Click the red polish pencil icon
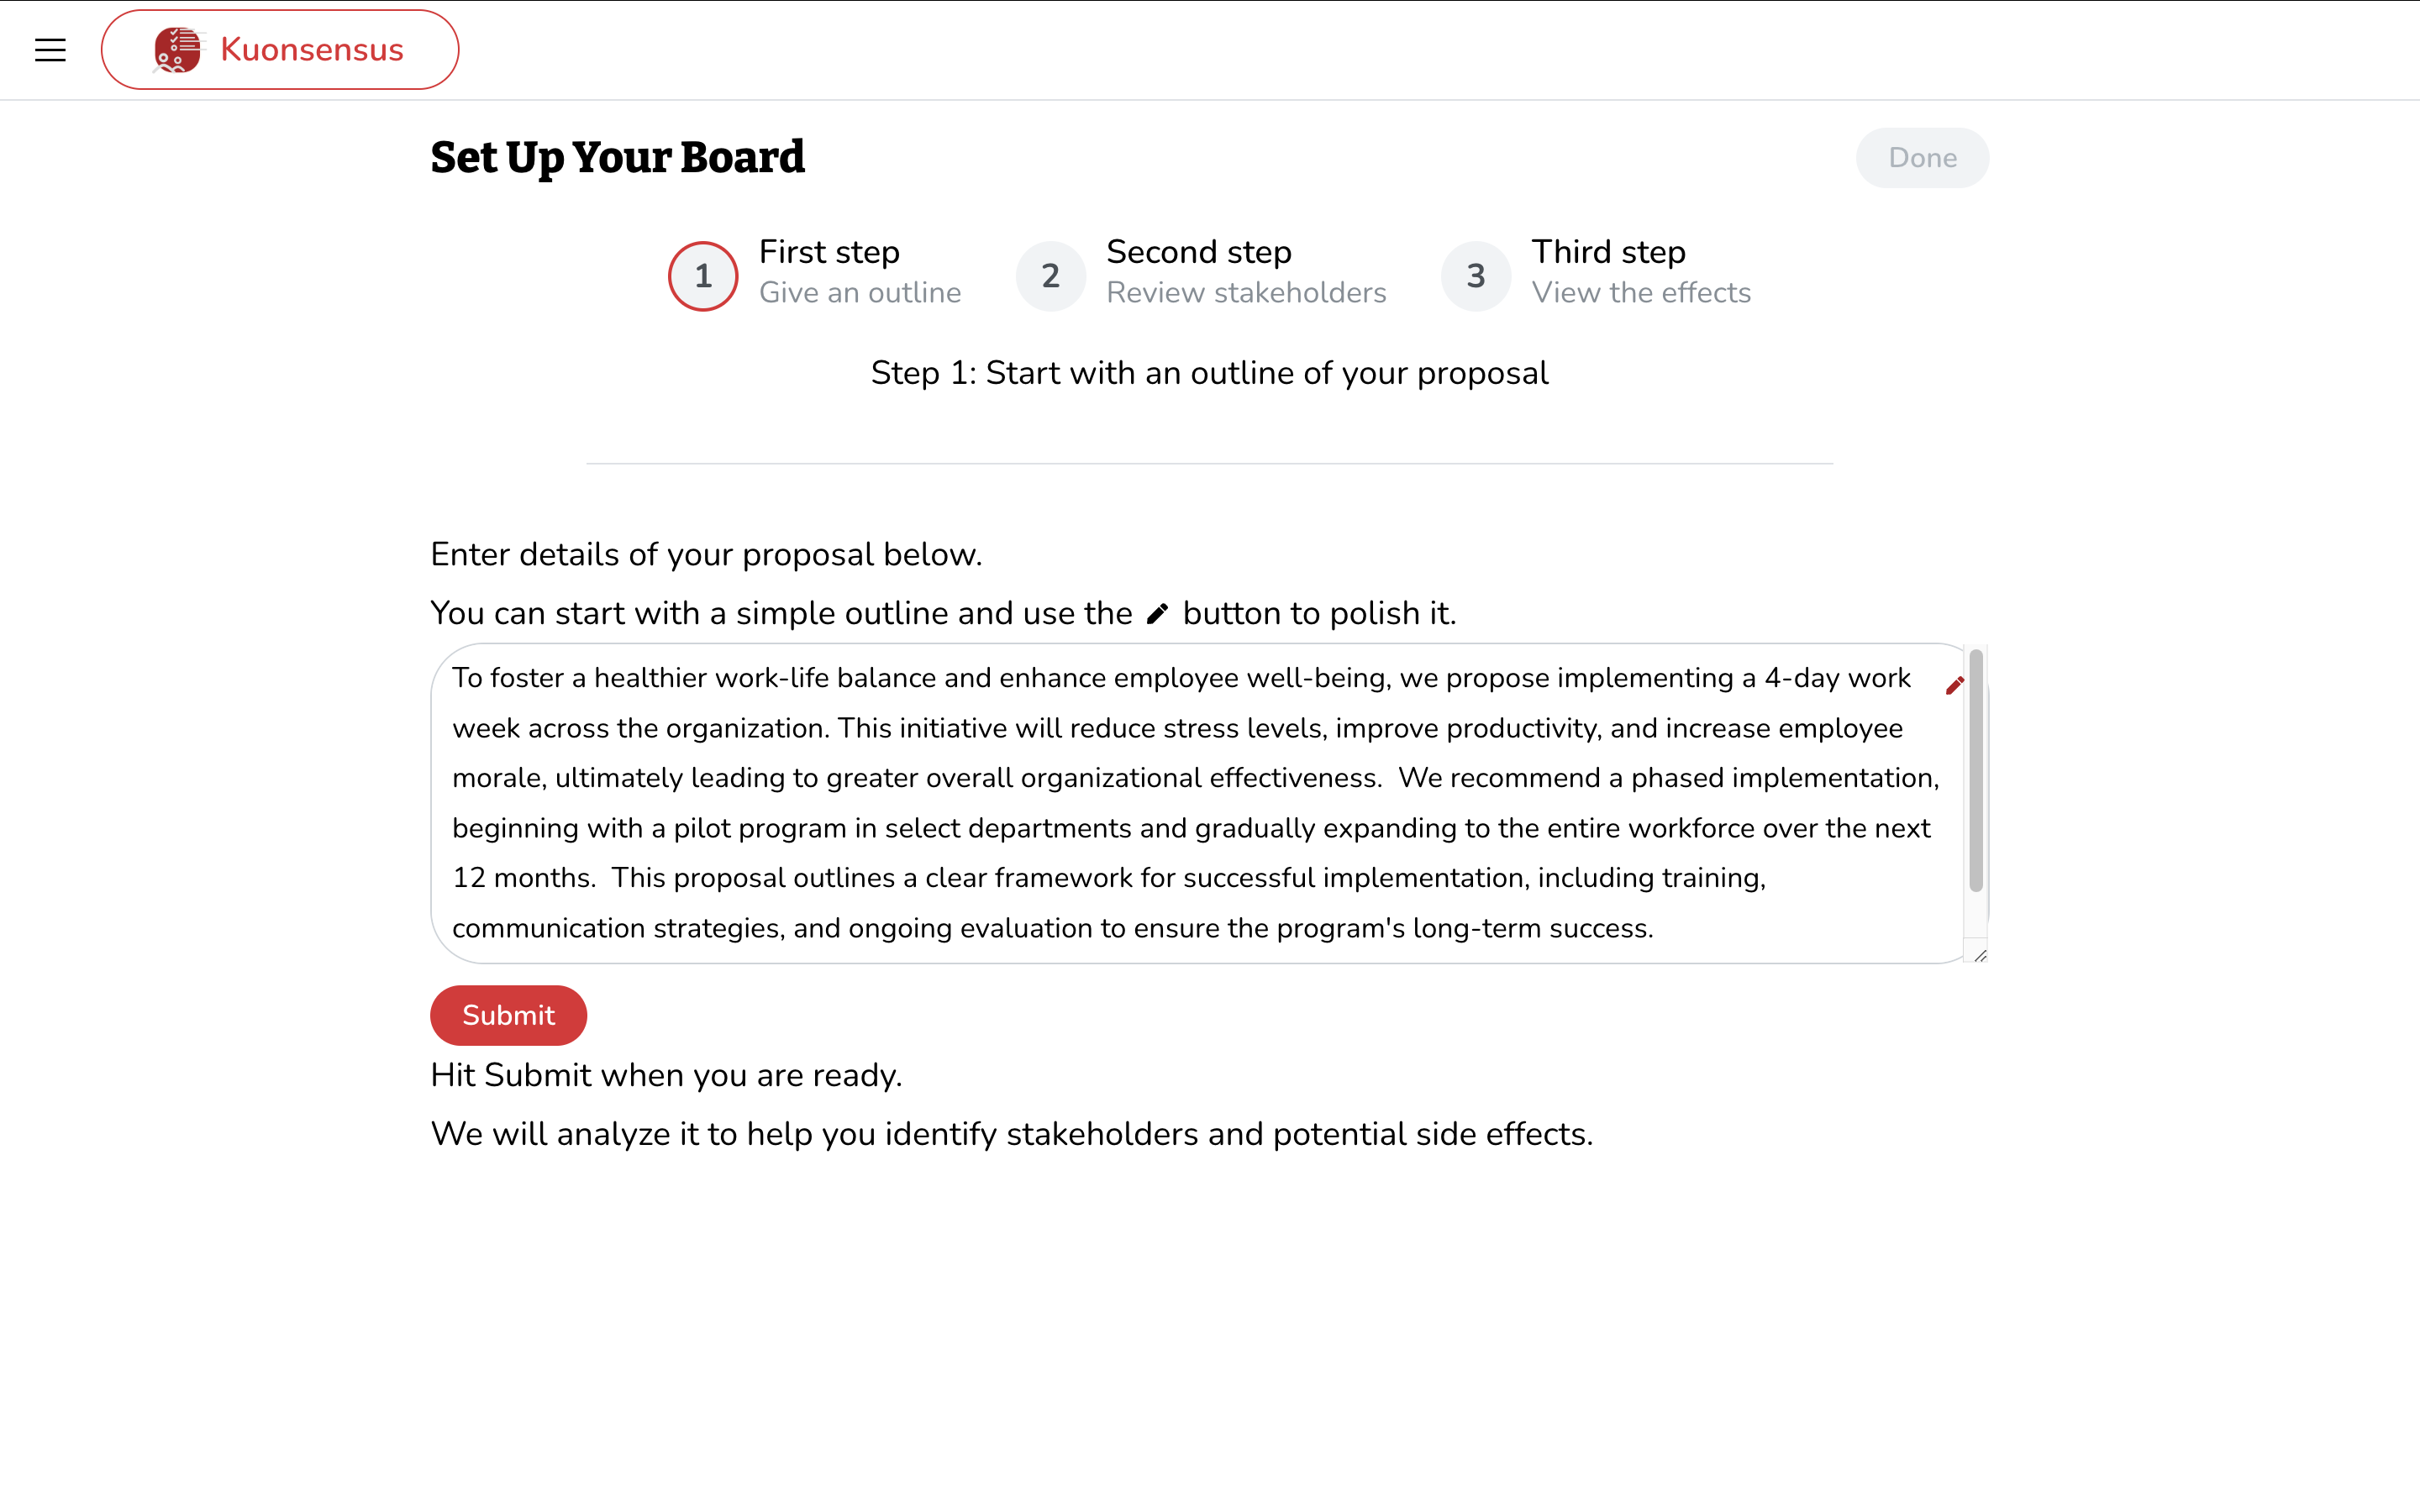Image resolution: width=2420 pixels, height=1512 pixels. [1954, 686]
